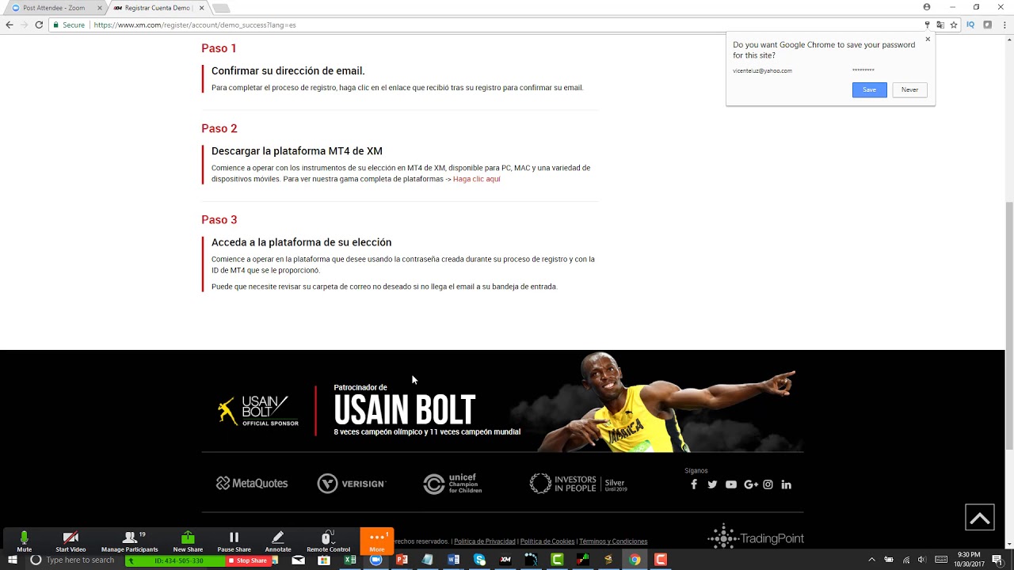Open the Windows notification center

pyautogui.click(x=997, y=560)
